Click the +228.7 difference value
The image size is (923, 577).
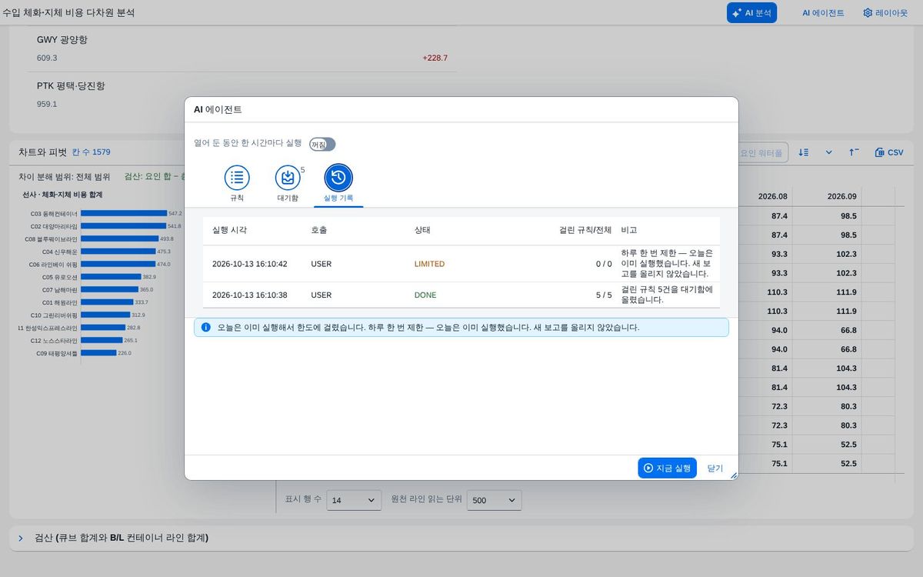[x=435, y=58]
